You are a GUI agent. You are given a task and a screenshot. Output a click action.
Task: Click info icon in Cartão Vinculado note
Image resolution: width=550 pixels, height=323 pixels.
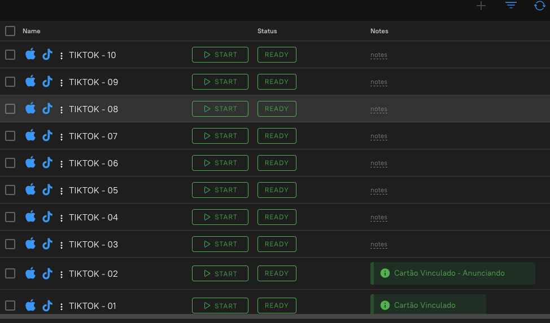(385, 305)
